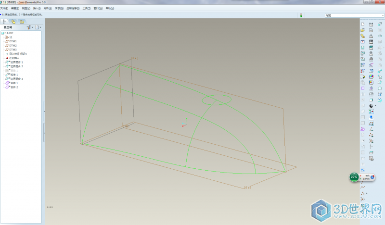The image size is (385, 225).
Task: Click the Open file folder icon
Action: tap(363, 30)
